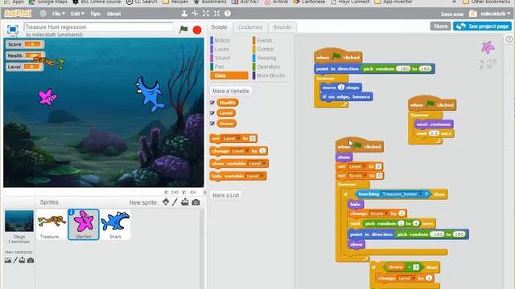This screenshot has height=289, width=515.
Task: Upload sprite from file icon
Action: point(185,201)
